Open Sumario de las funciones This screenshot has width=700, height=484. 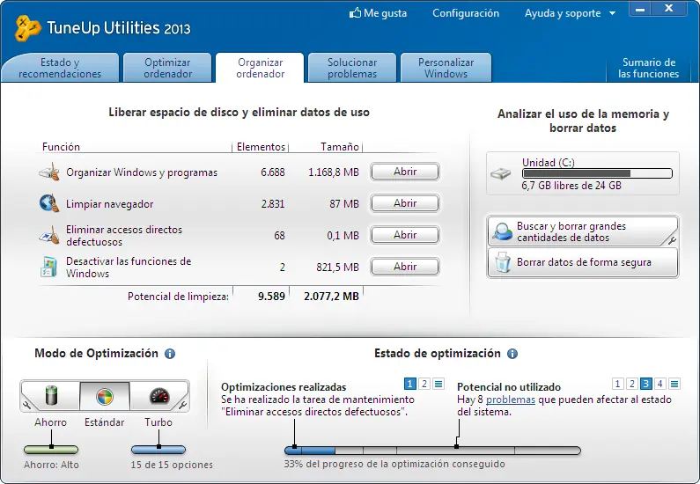[648, 68]
